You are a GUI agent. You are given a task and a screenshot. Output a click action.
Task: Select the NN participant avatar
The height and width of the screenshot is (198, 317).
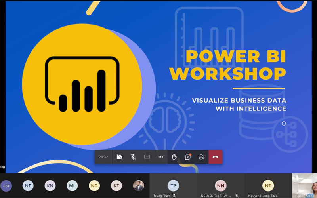(221, 186)
